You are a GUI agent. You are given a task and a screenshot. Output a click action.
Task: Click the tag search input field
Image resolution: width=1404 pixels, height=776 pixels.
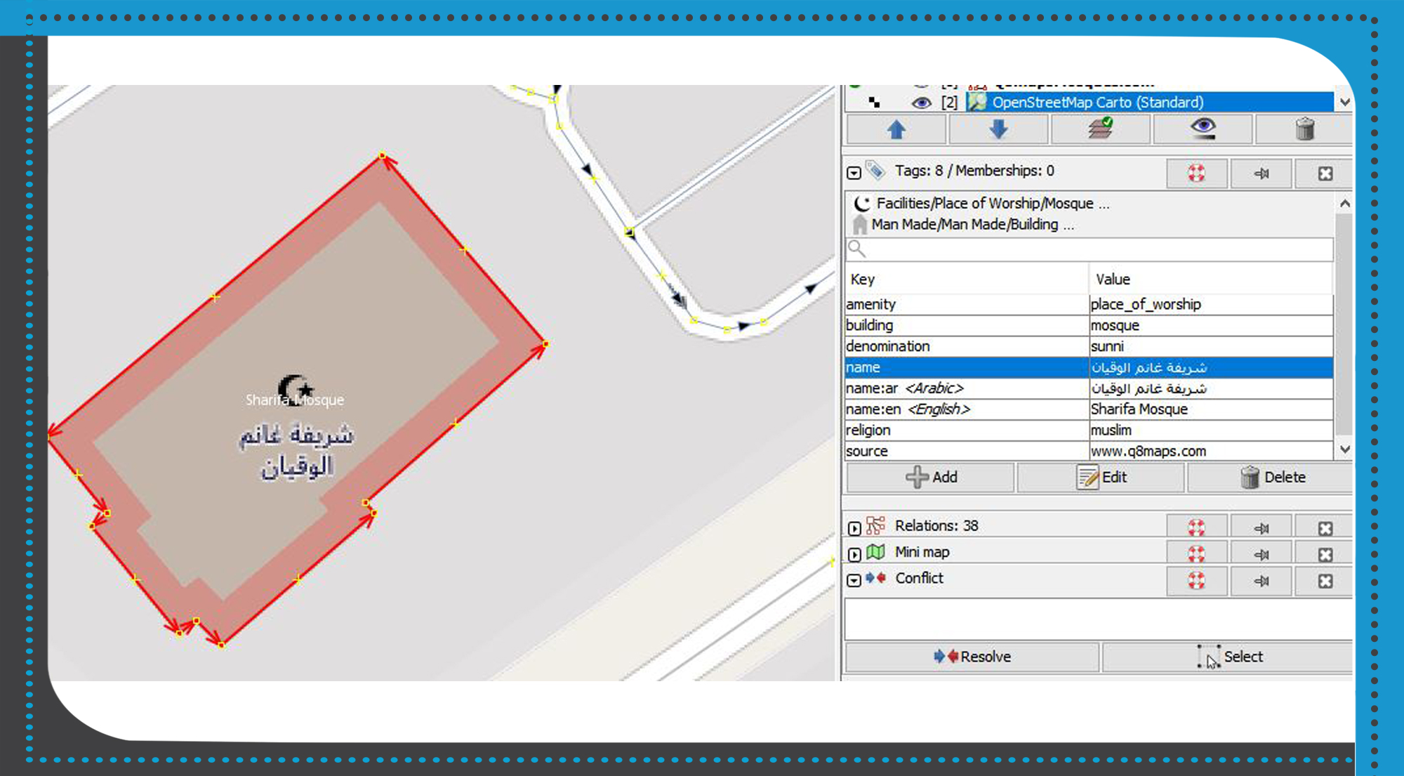coord(1090,249)
